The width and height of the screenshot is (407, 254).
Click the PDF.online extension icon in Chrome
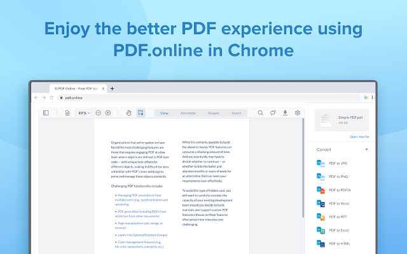366,98
